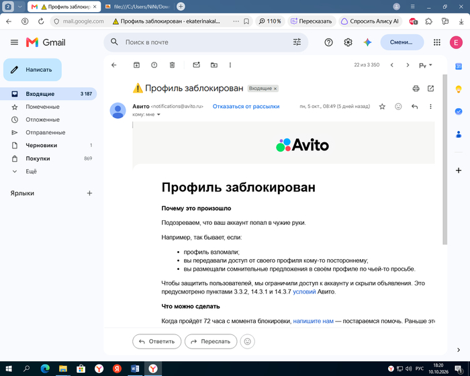The width and height of the screenshot is (470, 376).
Task: Focus the Поиск в почте search field
Action: coord(205,42)
